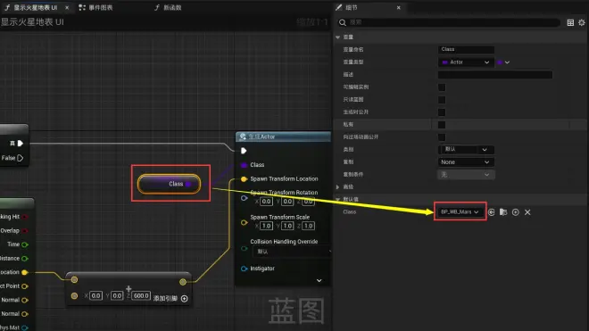Toggle the 只读蓝图 checkbox

pyautogui.click(x=442, y=100)
